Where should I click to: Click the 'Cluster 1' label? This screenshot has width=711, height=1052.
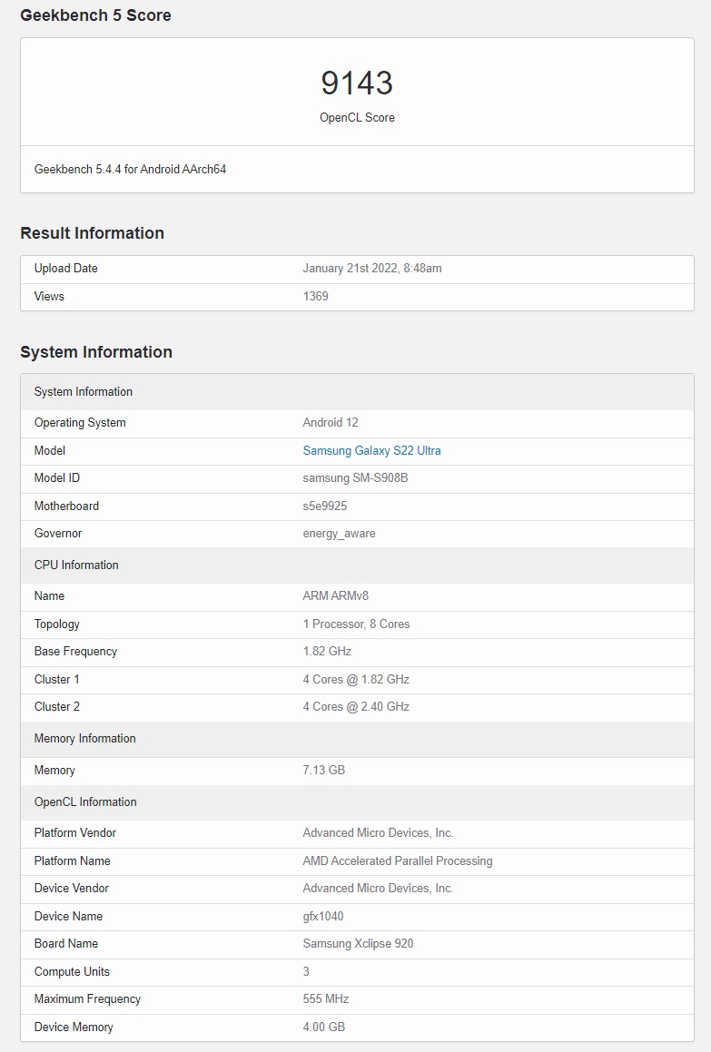[x=57, y=680]
